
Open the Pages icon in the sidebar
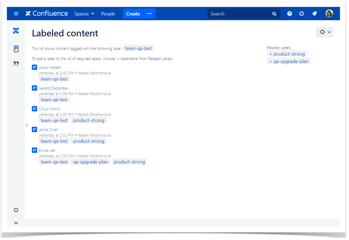coord(16,49)
